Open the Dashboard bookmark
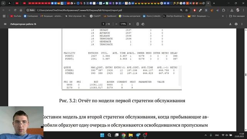The image size is (247, 139). (110, 16)
